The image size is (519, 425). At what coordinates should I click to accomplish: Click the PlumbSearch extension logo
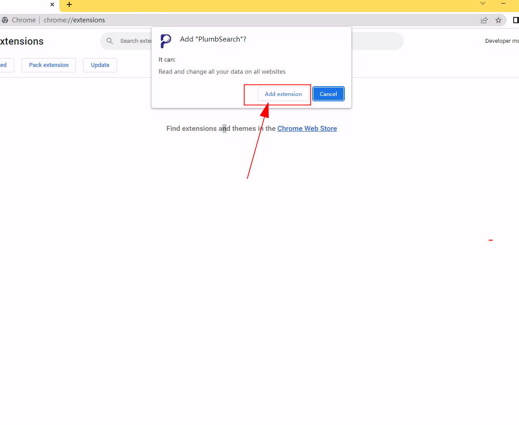[x=166, y=41]
